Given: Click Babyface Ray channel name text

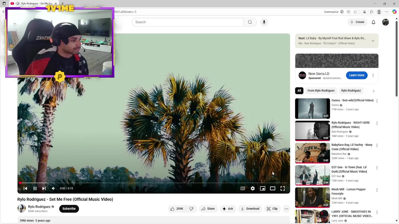Looking at the screenshot, I should (339, 154).
